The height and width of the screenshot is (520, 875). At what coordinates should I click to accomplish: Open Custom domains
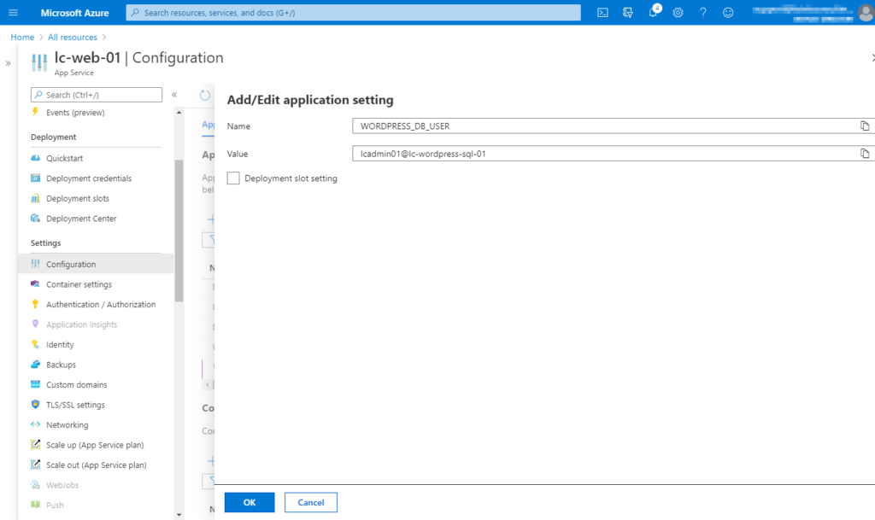pyautogui.click(x=76, y=384)
